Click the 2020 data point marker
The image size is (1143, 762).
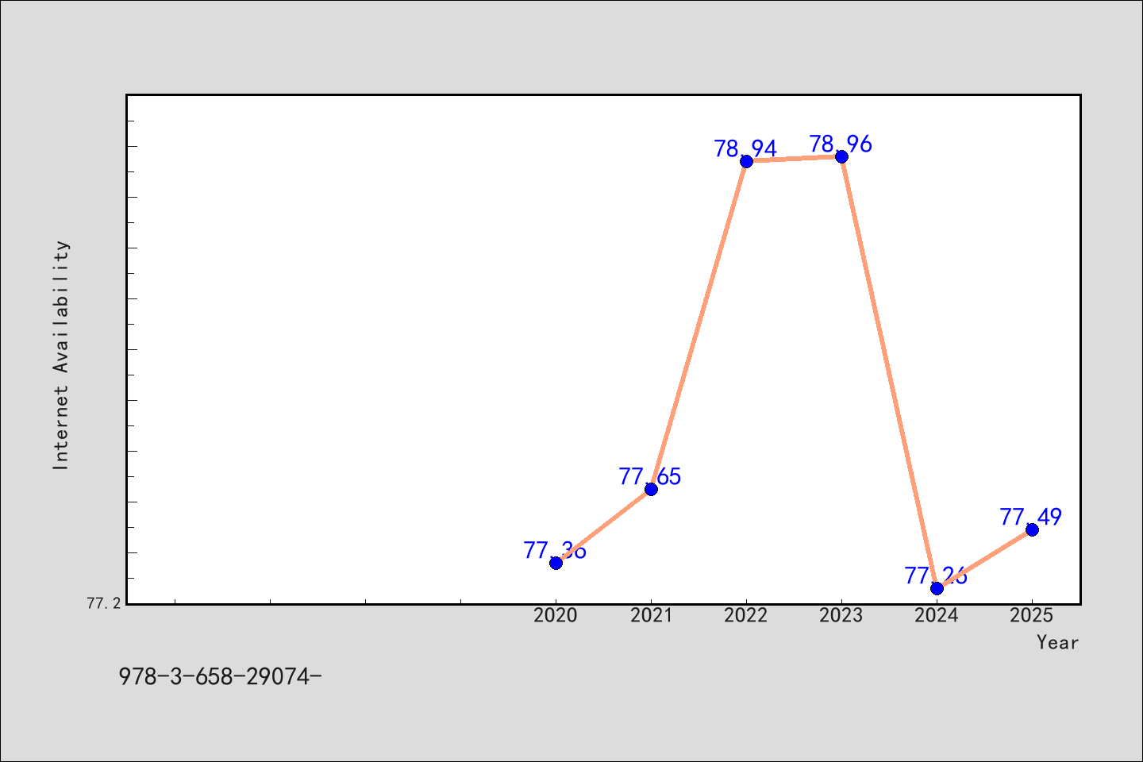pos(556,563)
